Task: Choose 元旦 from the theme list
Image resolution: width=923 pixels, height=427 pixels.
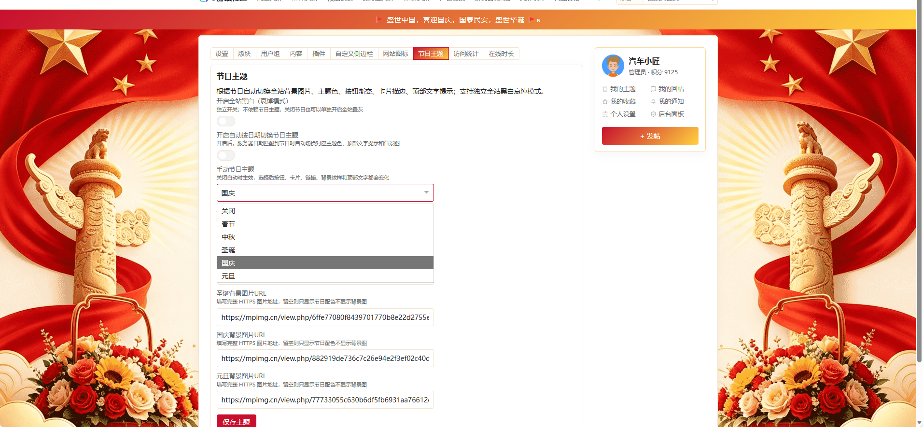Action: [x=325, y=276]
